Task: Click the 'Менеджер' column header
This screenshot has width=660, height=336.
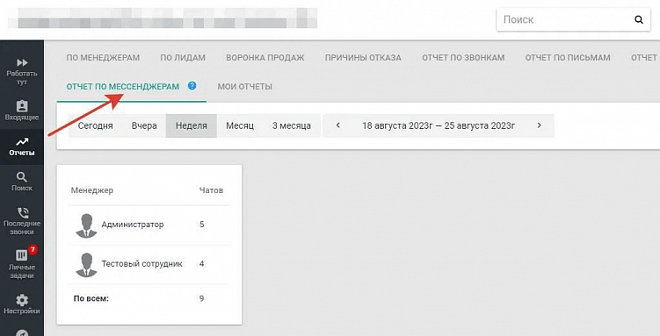Action: tap(91, 190)
